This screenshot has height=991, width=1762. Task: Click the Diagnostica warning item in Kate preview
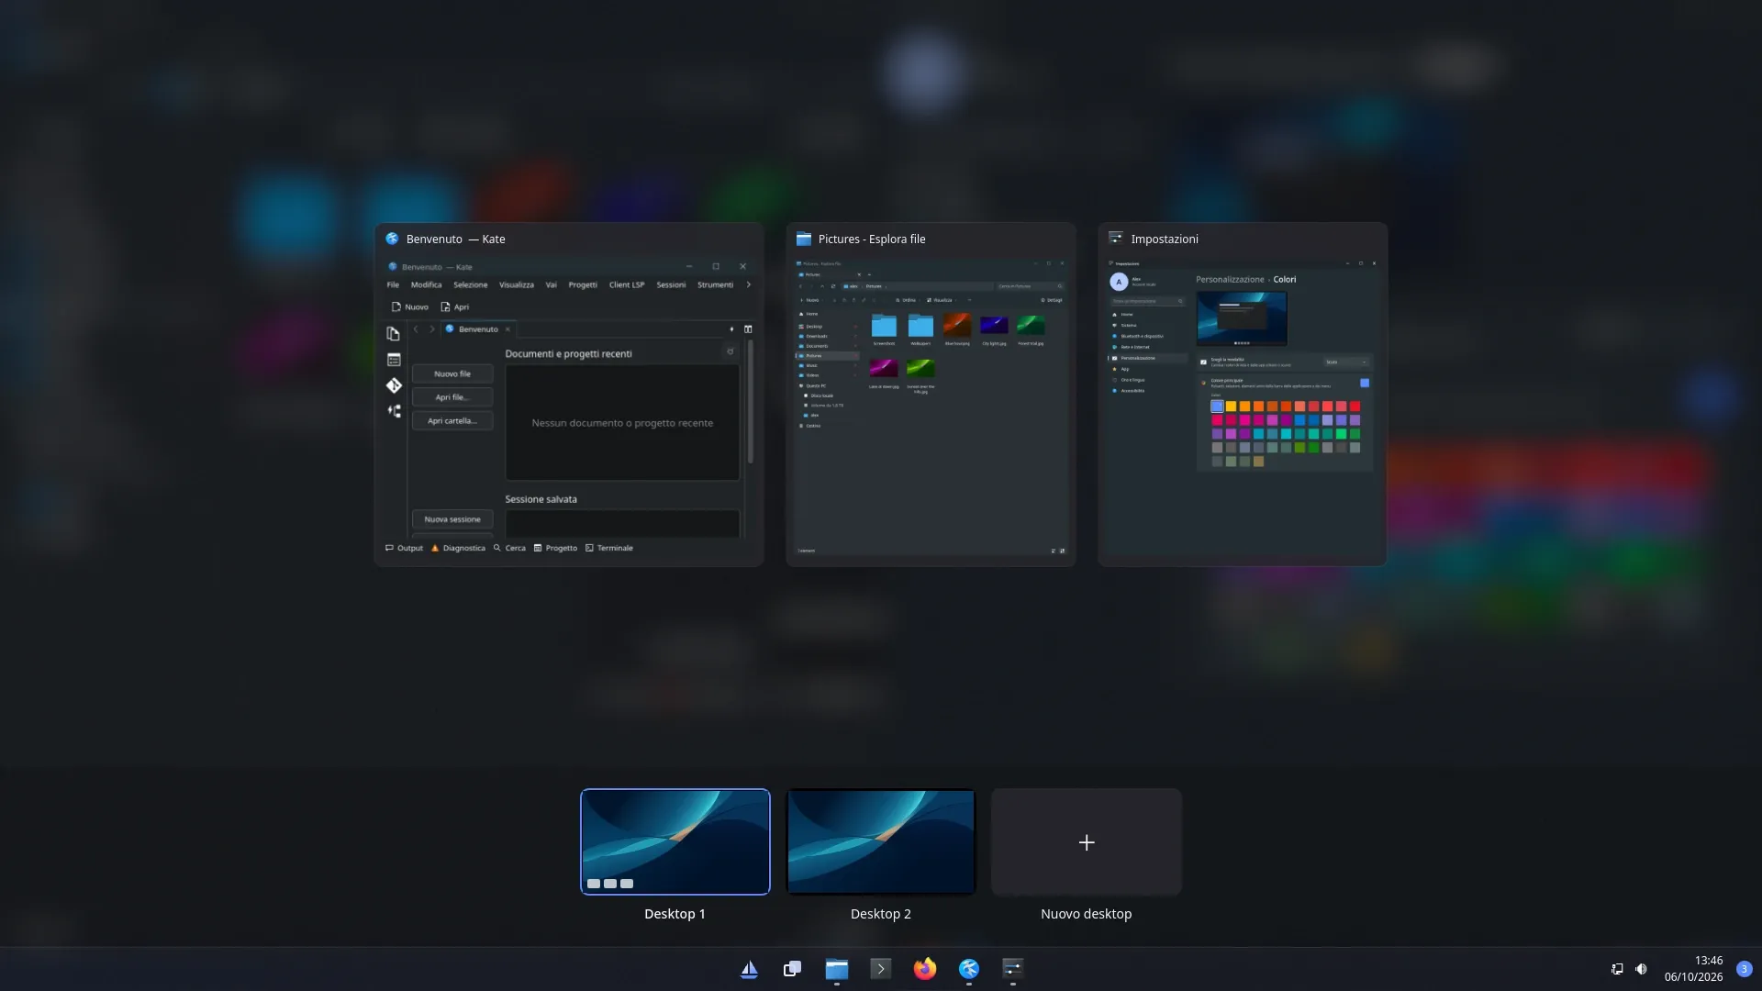(458, 549)
